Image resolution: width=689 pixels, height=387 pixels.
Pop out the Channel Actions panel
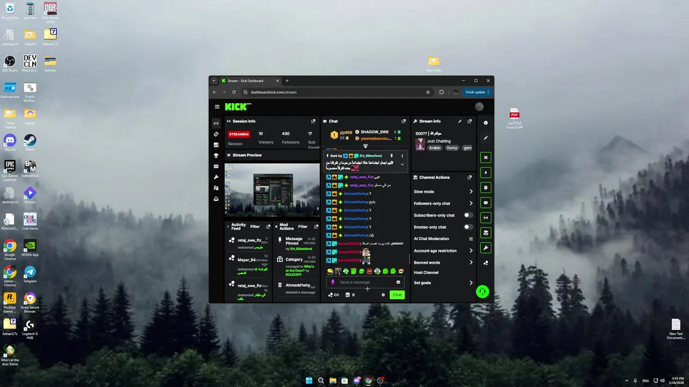pos(469,177)
